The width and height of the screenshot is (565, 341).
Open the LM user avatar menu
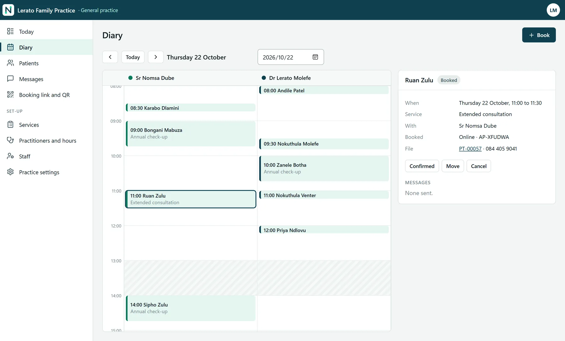pos(553,10)
